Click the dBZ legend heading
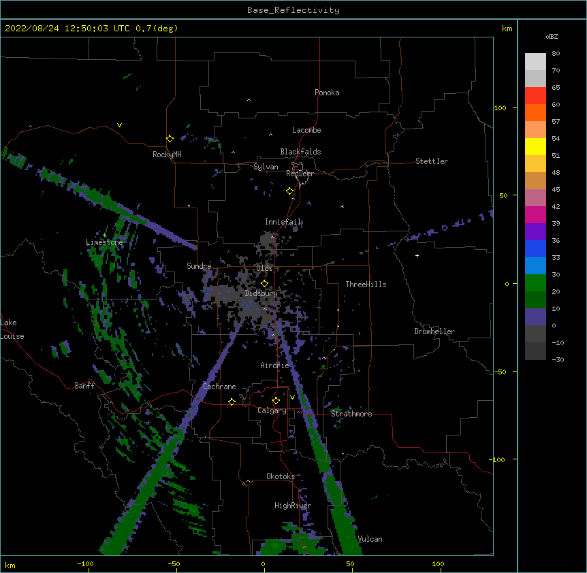Screen dimensions: 587x573 [552, 37]
